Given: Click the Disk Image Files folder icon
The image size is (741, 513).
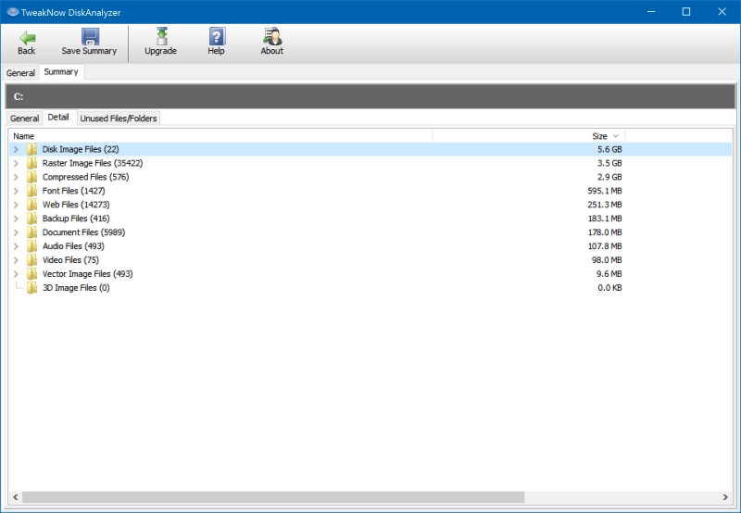Looking at the screenshot, I should pyautogui.click(x=31, y=149).
